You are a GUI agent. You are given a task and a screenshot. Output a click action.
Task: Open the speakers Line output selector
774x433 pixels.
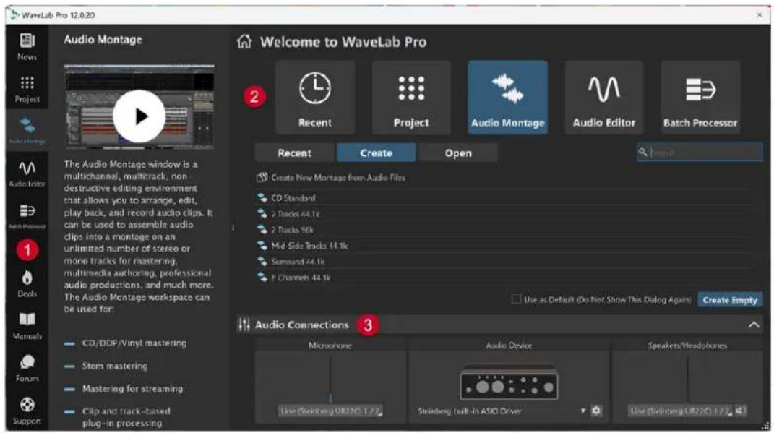tap(680, 411)
